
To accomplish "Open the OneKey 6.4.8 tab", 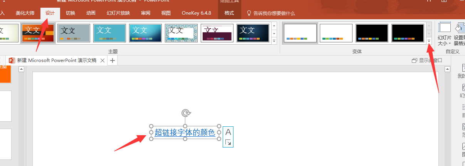I will pyautogui.click(x=196, y=13).
